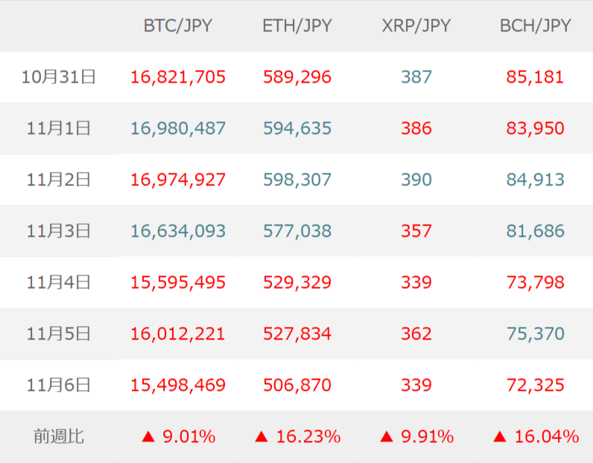Click the BTC price 16,821,705
The image size is (593, 463).
tap(178, 77)
